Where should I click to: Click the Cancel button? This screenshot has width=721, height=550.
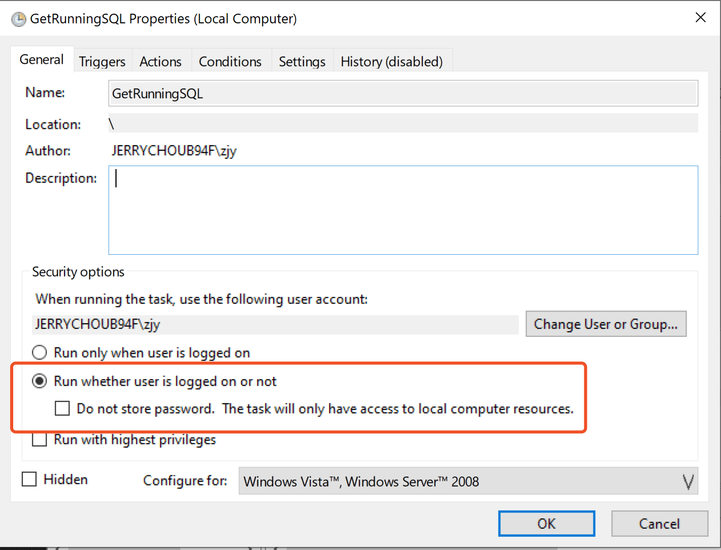coord(659,524)
